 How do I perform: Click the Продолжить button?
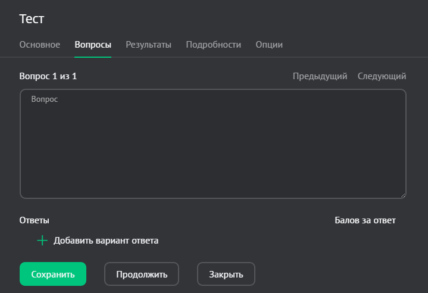tap(142, 275)
